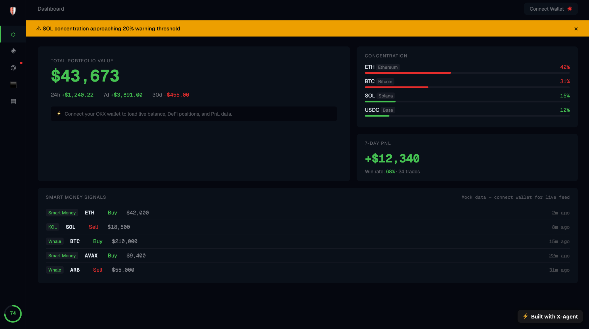This screenshot has height=329, width=589.
Task: Click the SOL concentration progress bar
Action: click(467, 102)
